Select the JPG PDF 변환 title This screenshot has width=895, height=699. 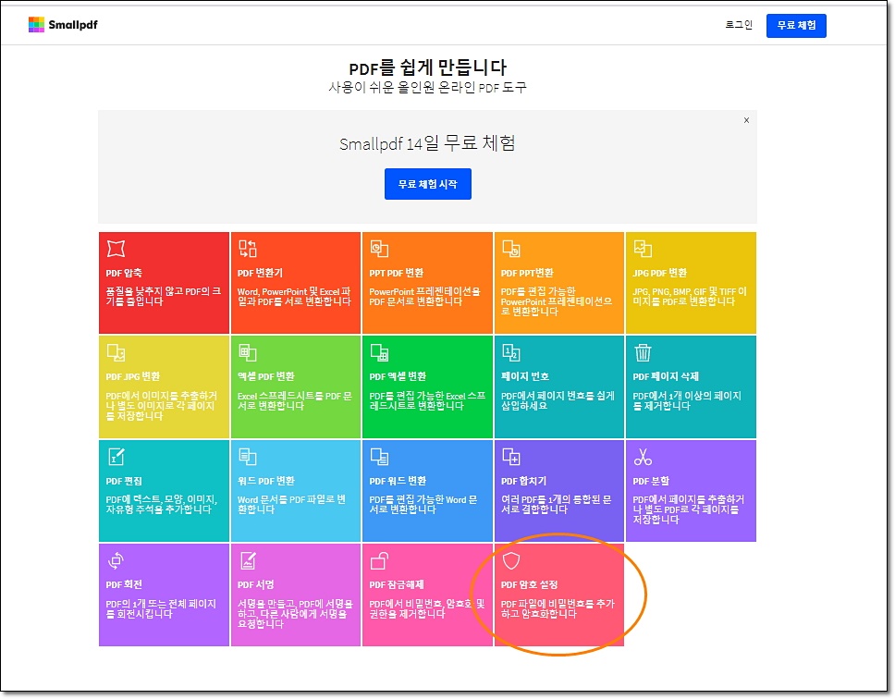click(660, 273)
